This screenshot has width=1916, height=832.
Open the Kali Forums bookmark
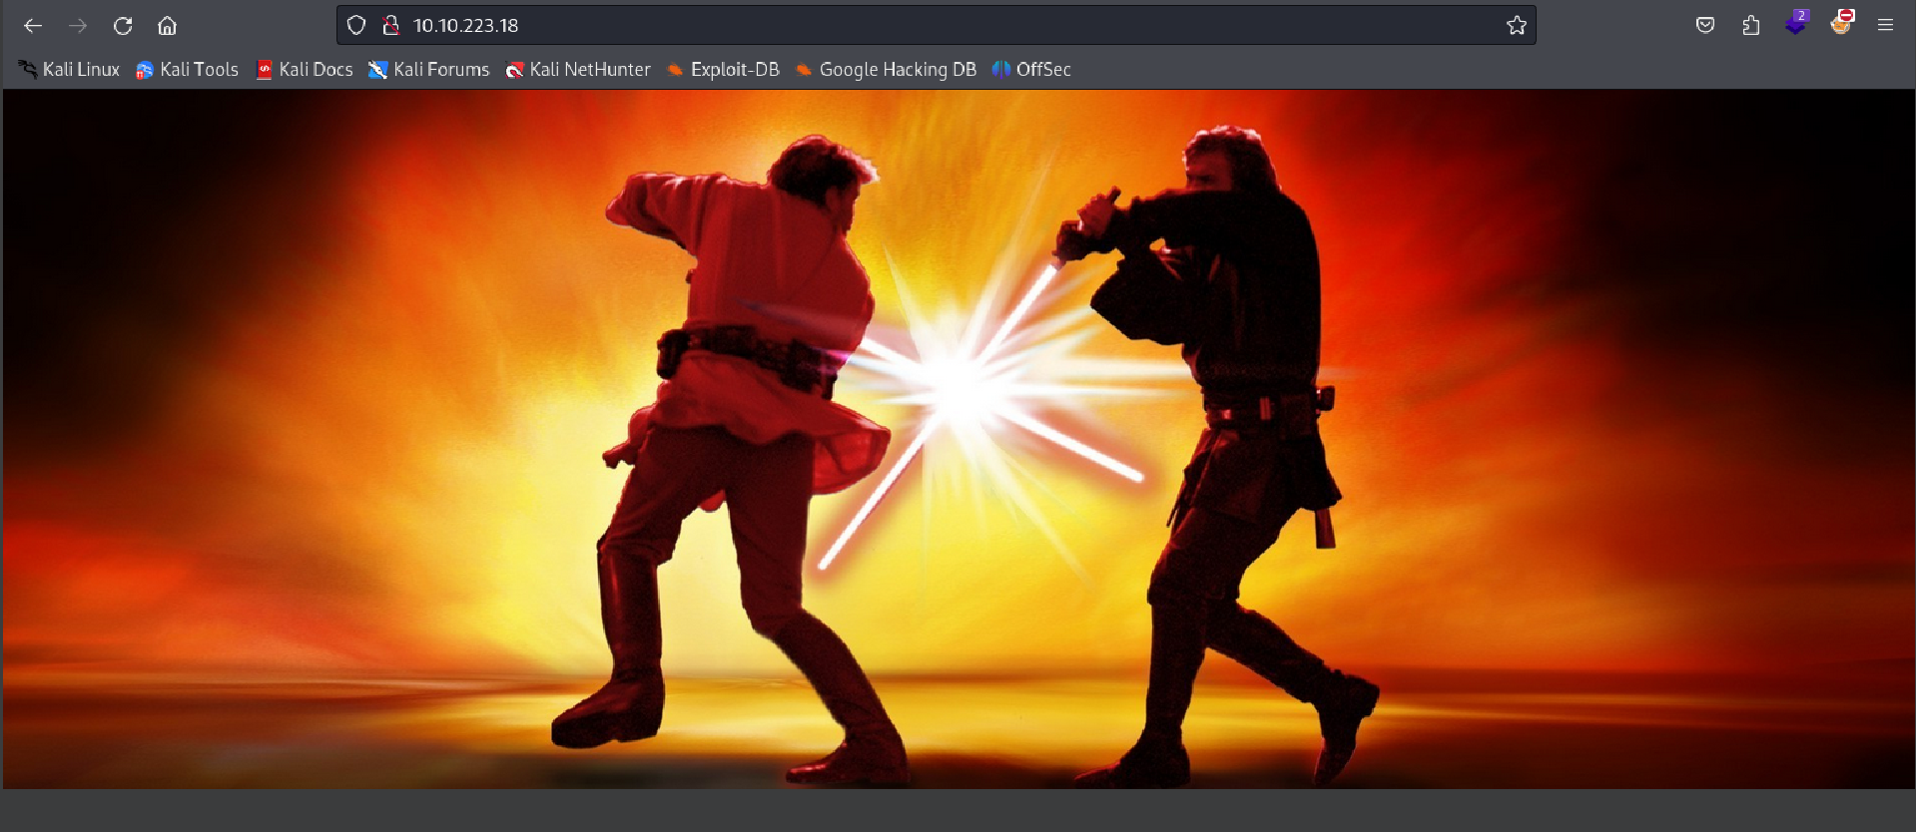pyautogui.click(x=429, y=70)
